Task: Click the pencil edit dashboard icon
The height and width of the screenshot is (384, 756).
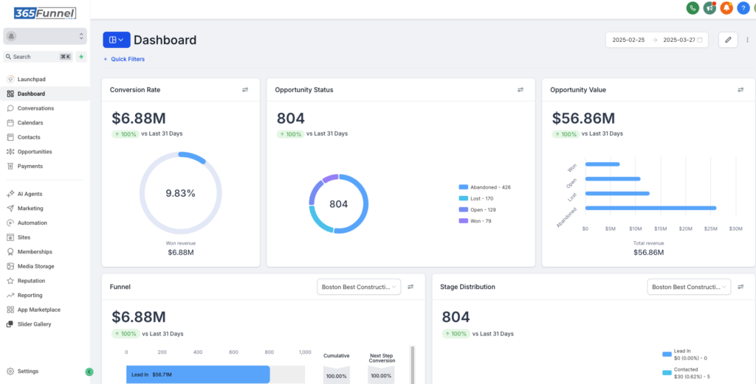Action: [728, 40]
